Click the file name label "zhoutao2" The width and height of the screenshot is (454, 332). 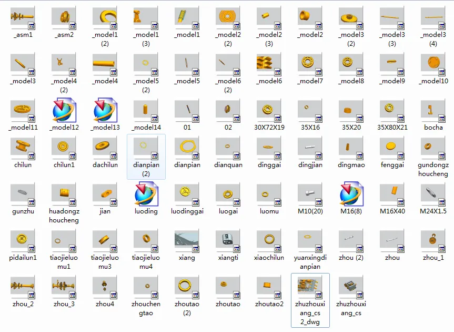pos(269,304)
